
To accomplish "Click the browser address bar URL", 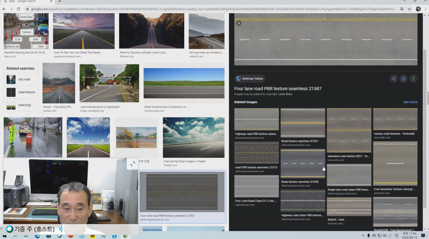I will click(213, 9).
